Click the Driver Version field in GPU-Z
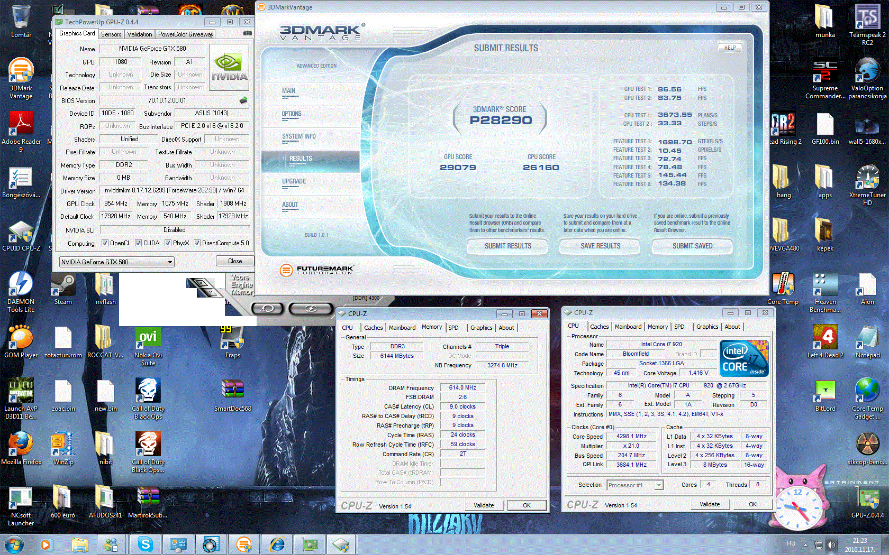 click(x=174, y=190)
